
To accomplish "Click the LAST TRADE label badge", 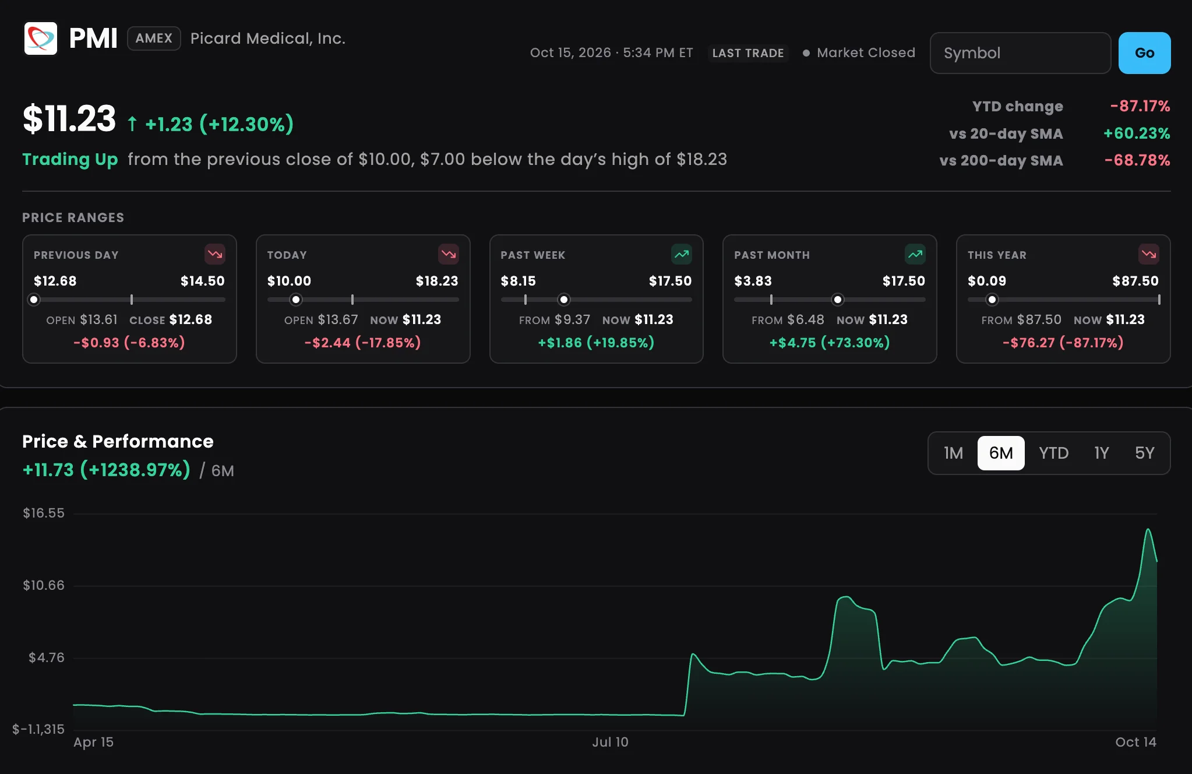I will (748, 53).
